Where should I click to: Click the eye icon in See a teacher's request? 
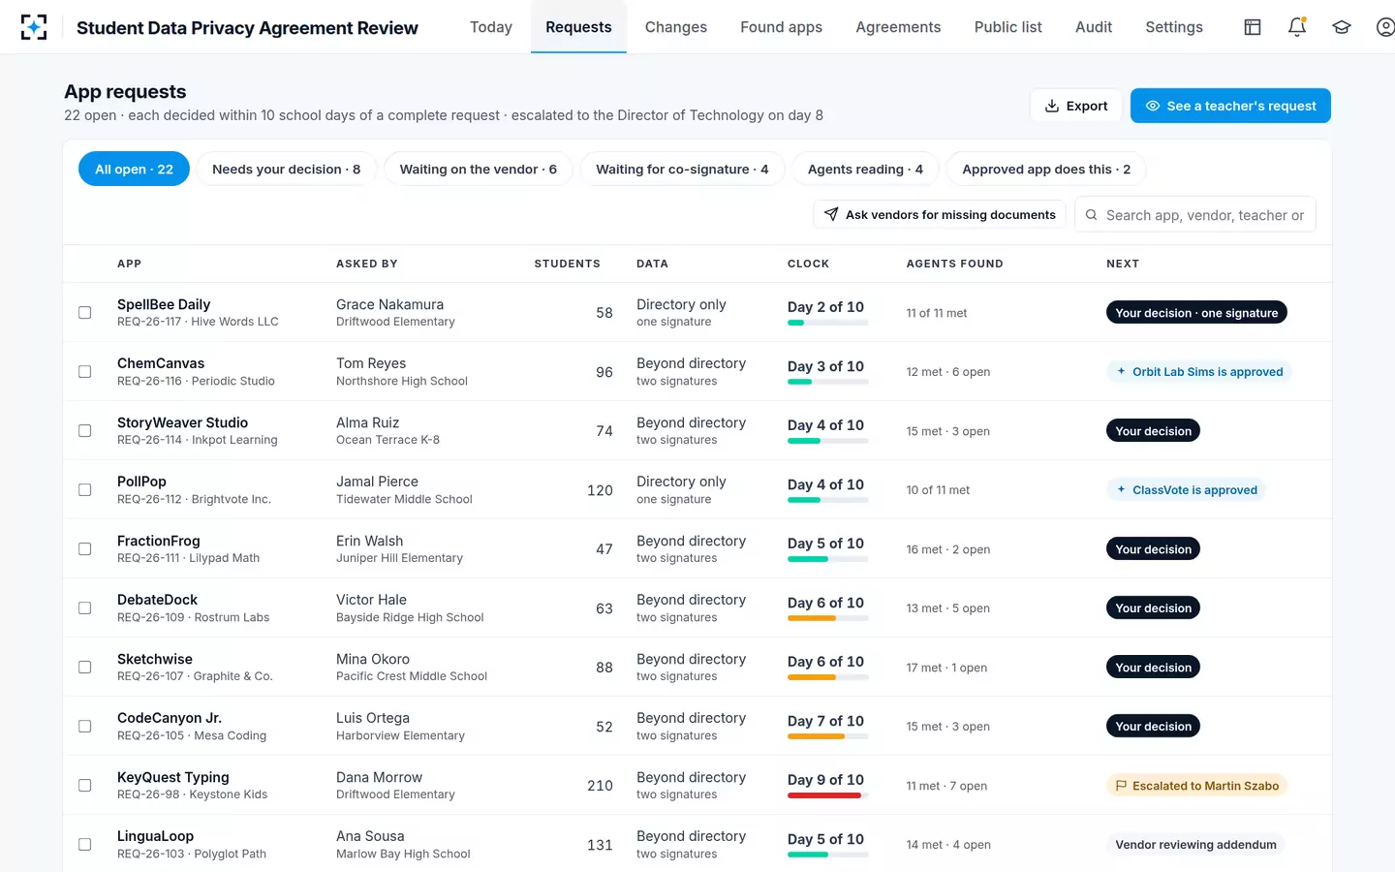coord(1153,106)
